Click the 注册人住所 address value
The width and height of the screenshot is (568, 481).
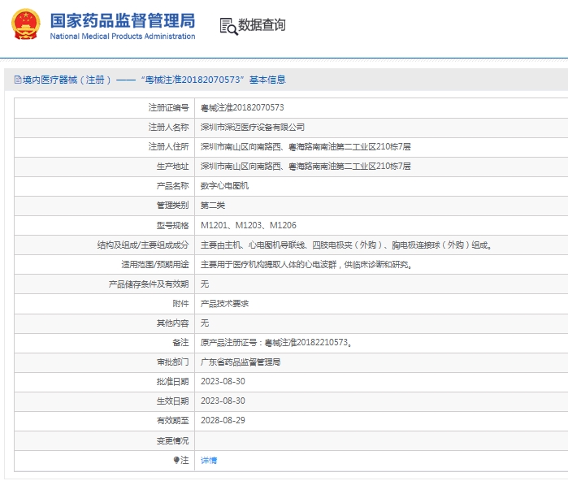click(306, 147)
